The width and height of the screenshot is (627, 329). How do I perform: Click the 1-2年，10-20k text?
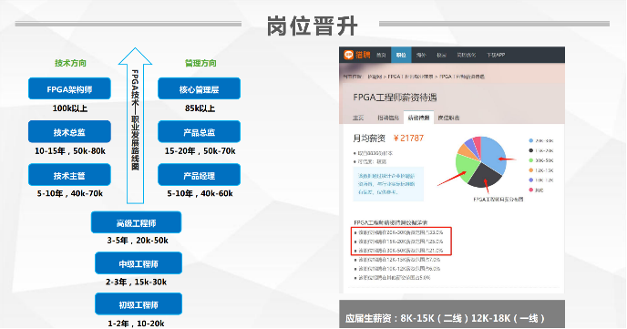point(136,323)
